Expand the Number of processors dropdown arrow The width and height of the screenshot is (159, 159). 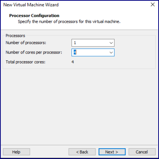pos(111,43)
